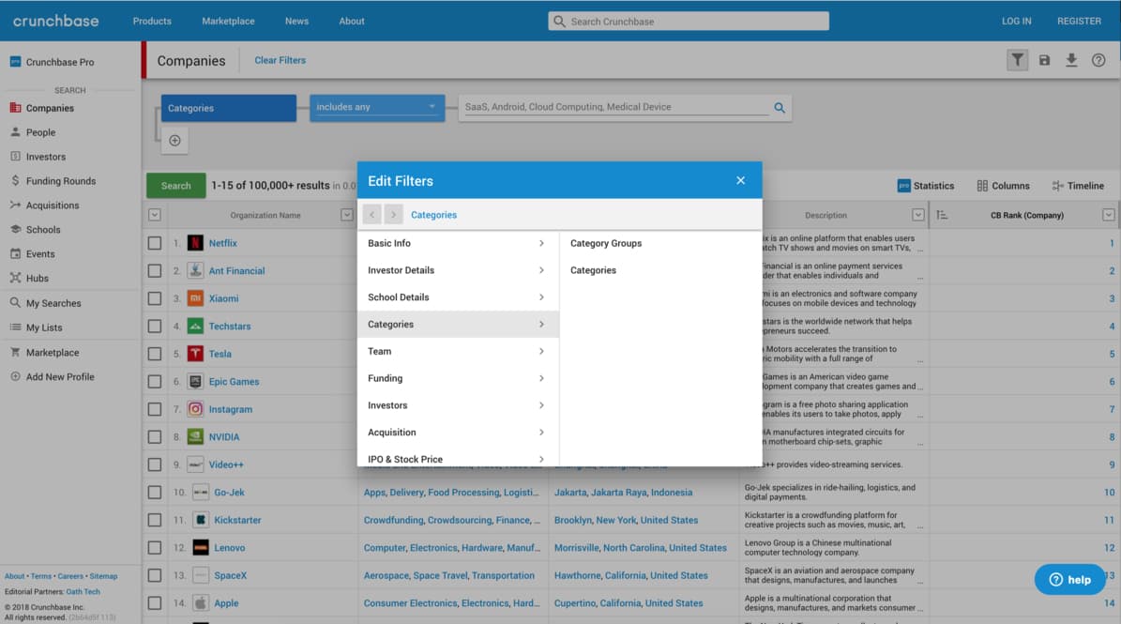The image size is (1121, 624).
Task: Click the Search Crunchbase field
Action: (689, 22)
